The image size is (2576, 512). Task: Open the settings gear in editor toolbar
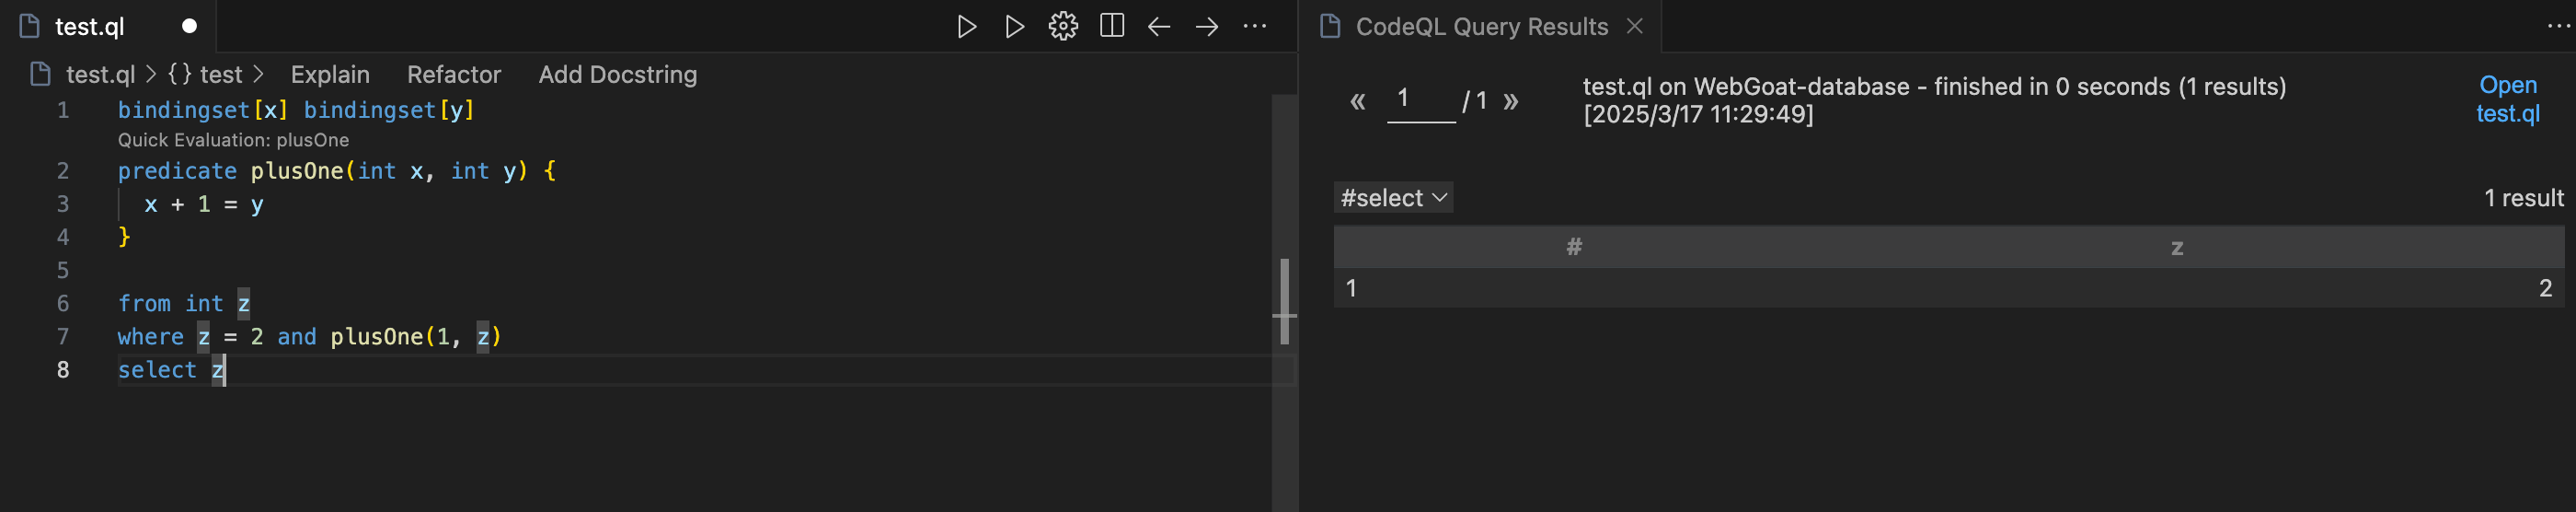click(1063, 27)
